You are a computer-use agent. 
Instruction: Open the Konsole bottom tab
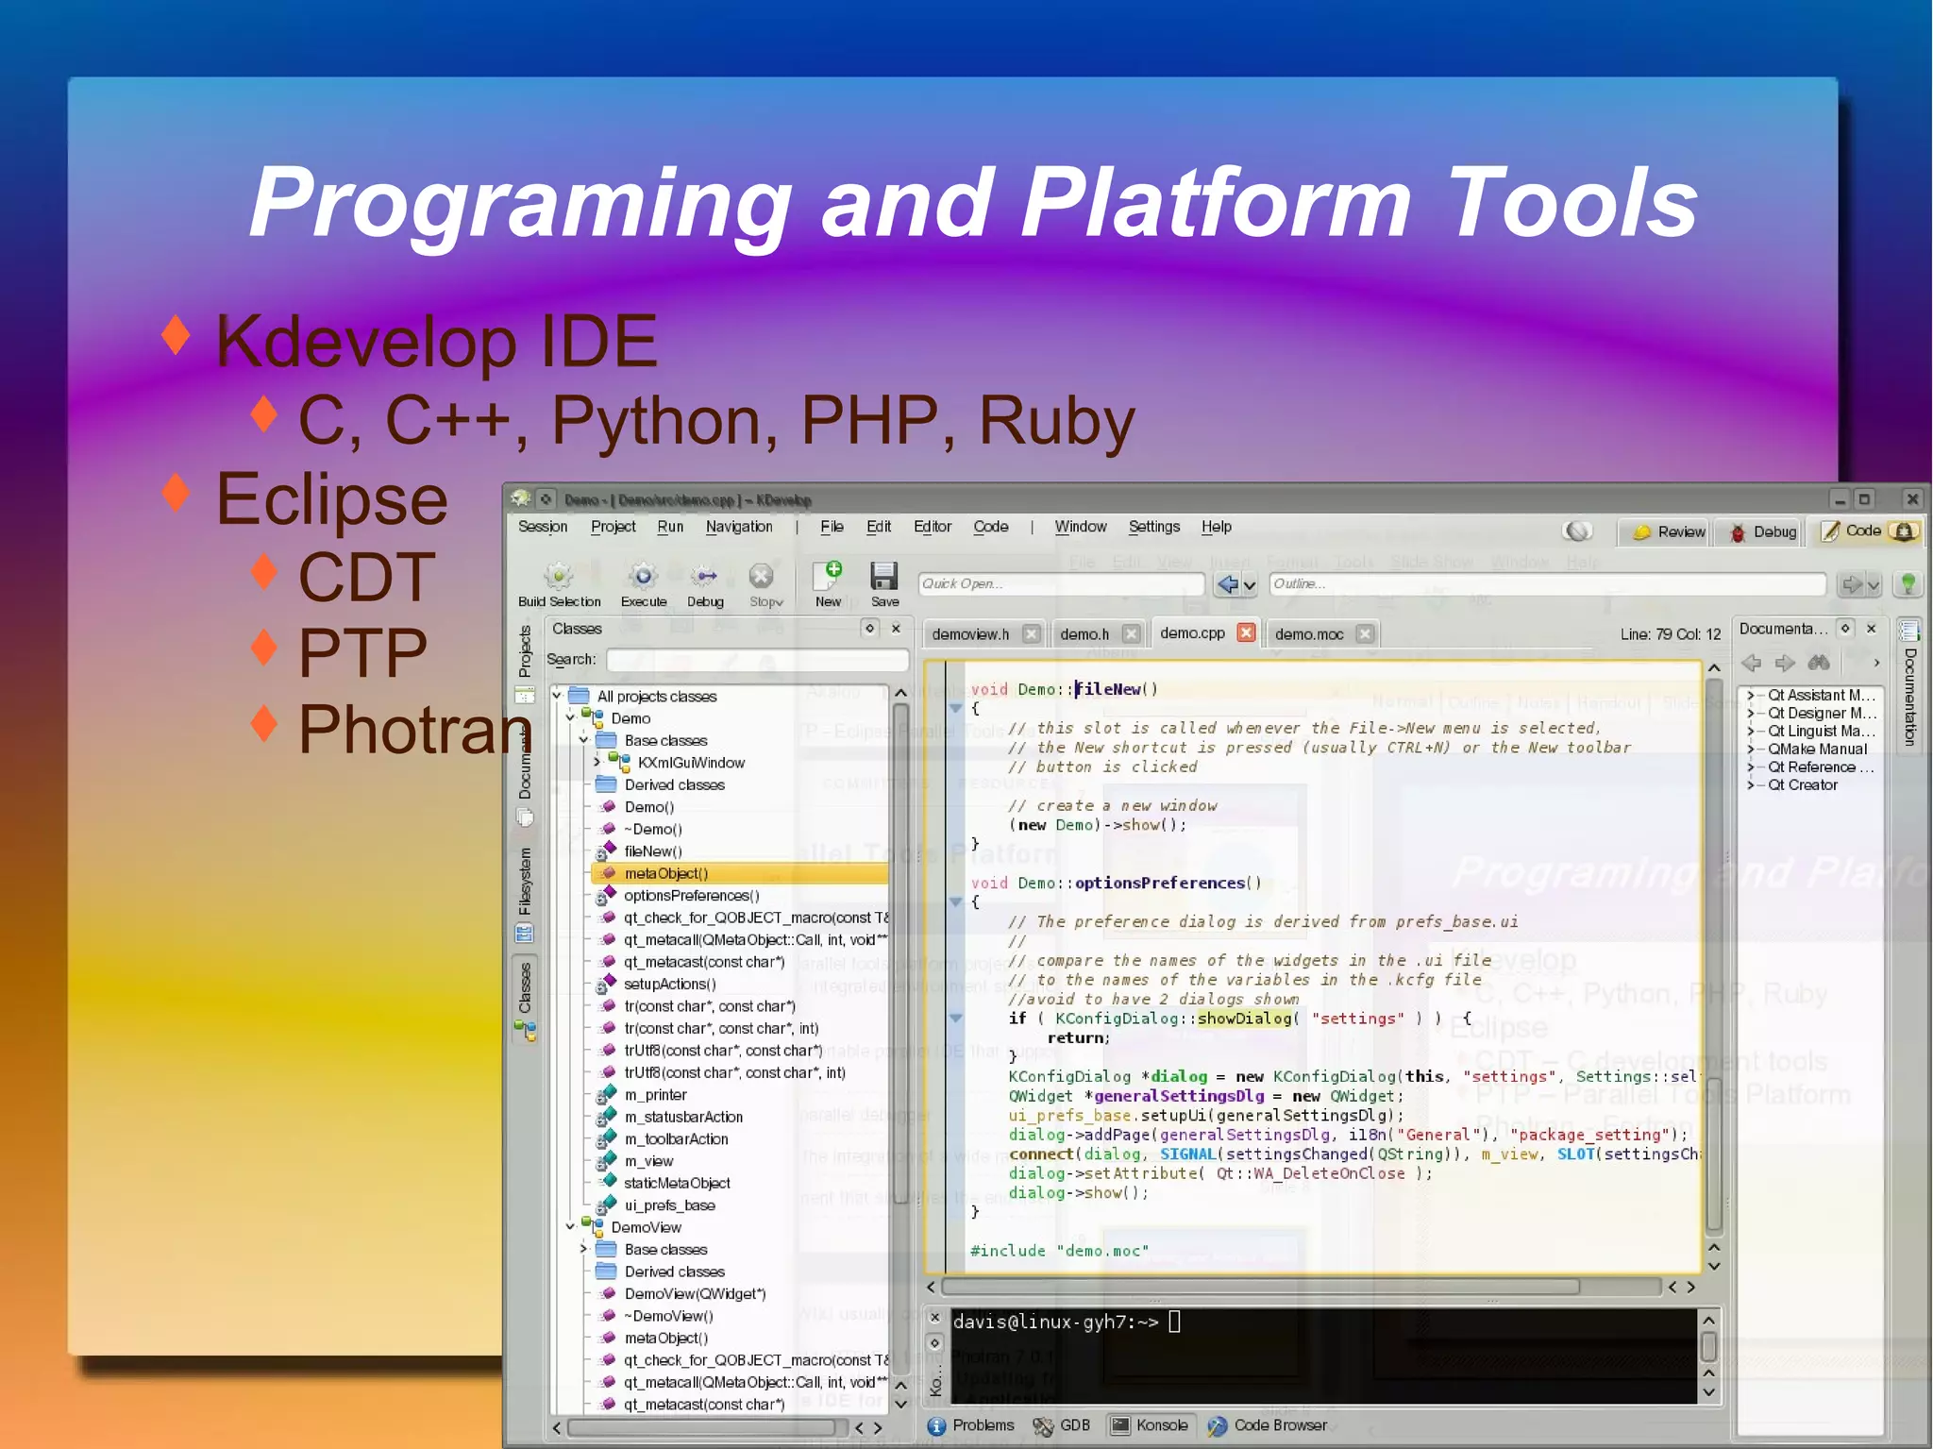pos(1149,1425)
